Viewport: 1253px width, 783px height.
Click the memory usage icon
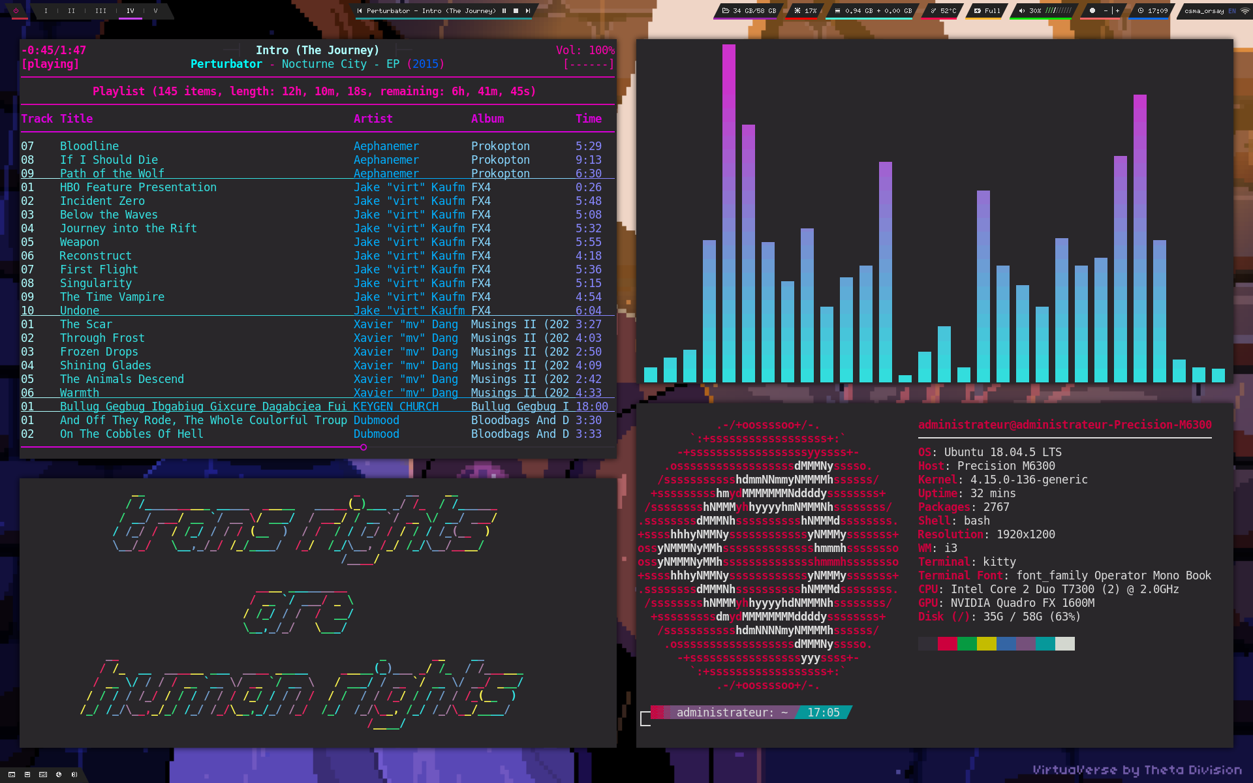coord(837,10)
